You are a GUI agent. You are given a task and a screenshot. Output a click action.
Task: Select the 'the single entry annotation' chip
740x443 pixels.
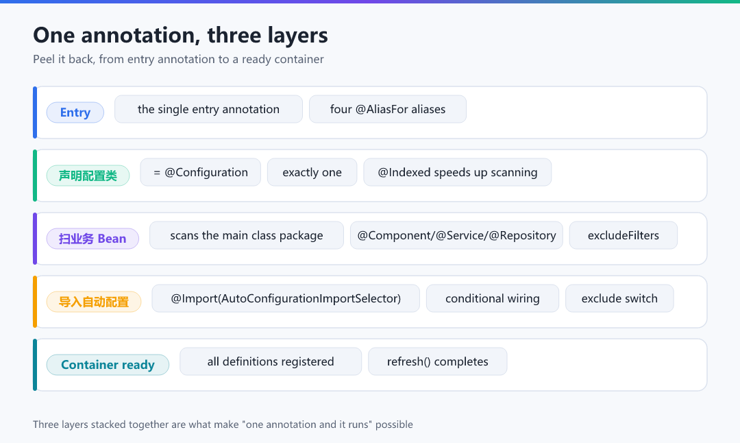pyautogui.click(x=208, y=109)
